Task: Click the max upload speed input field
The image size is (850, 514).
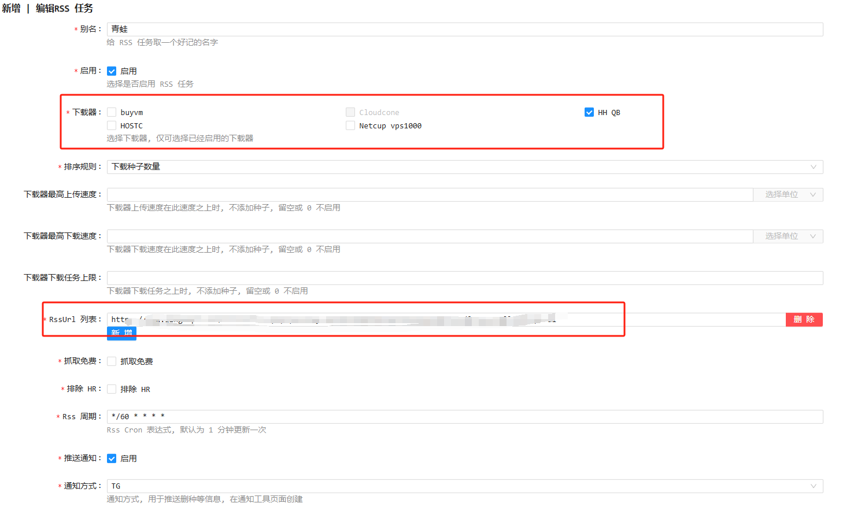Action: pos(429,195)
